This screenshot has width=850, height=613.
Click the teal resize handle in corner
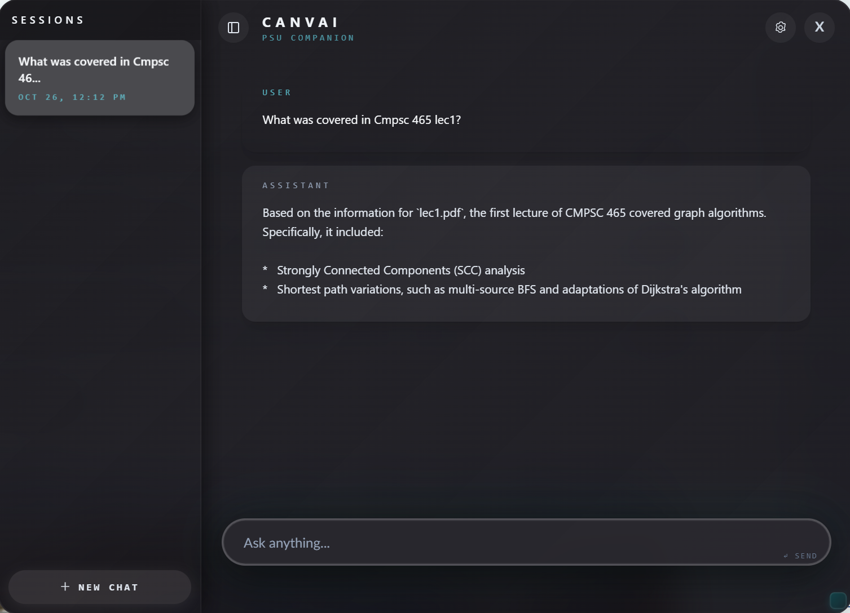point(838,600)
